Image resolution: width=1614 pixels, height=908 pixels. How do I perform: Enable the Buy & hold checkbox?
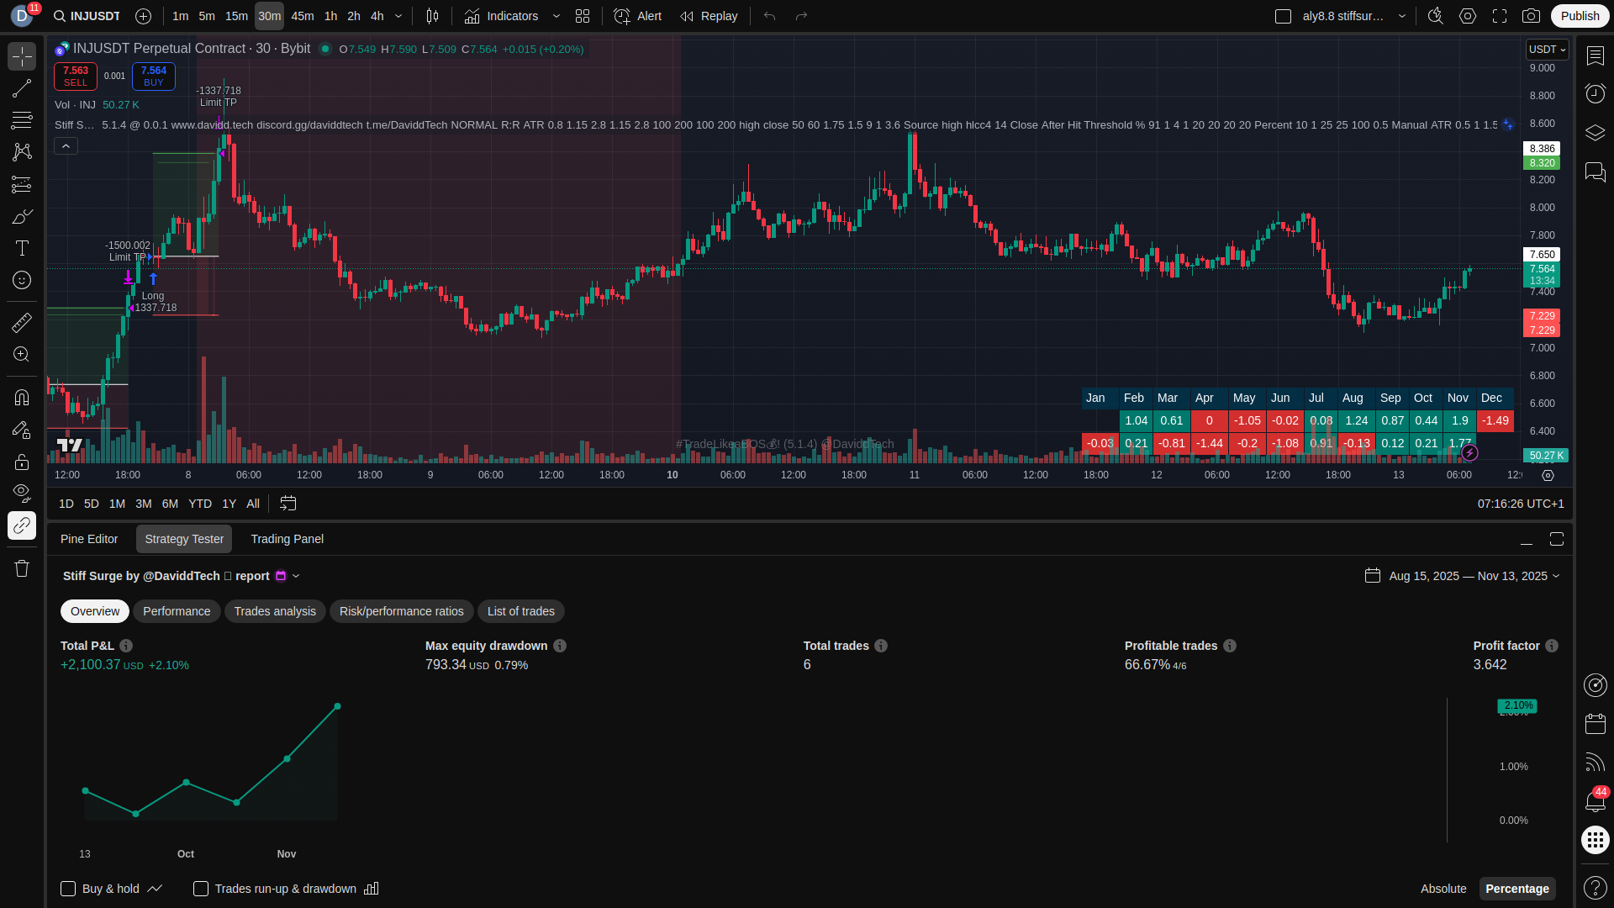(x=68, y=889)
